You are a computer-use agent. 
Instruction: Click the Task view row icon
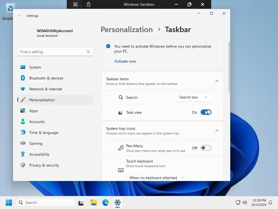point(121,112)
